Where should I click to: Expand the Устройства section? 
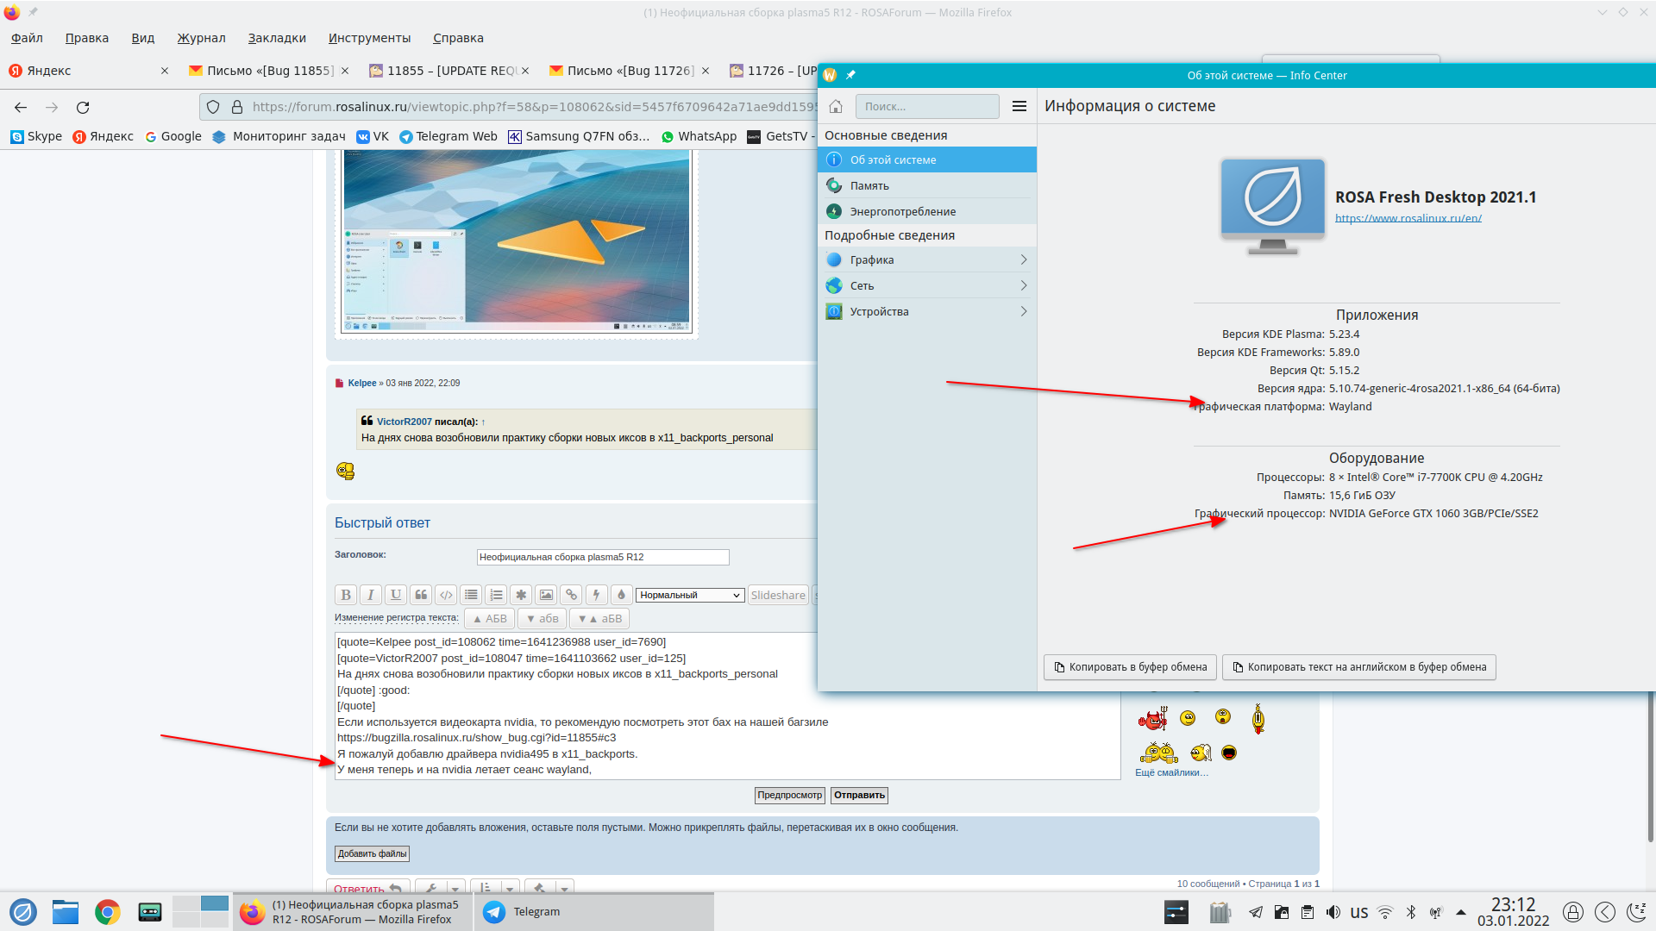[x=926, y=311]
